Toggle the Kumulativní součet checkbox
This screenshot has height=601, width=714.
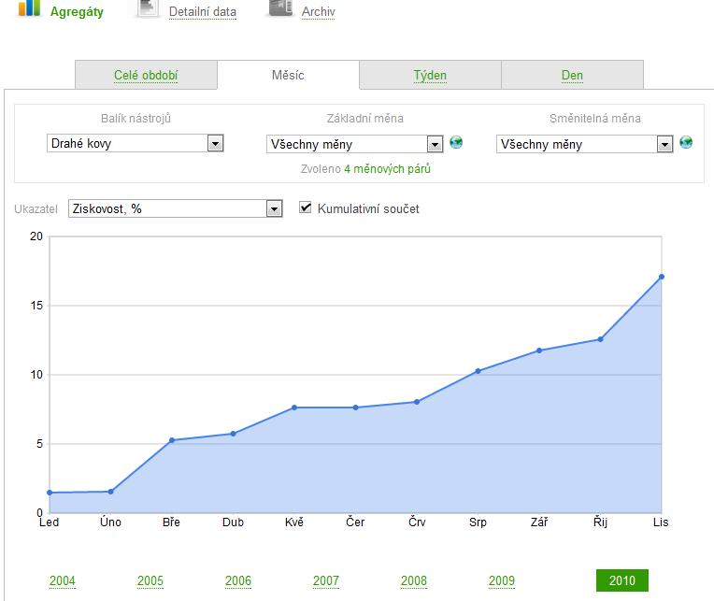[x=306, y=207]
